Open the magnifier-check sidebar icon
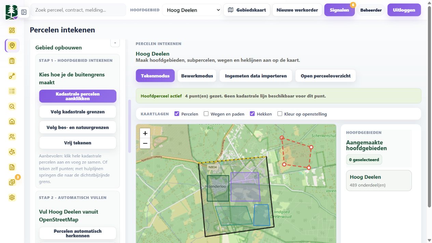 (x=12, y=106)
